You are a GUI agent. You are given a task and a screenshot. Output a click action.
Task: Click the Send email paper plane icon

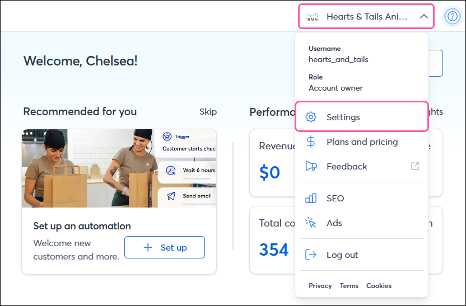[171, 196]
